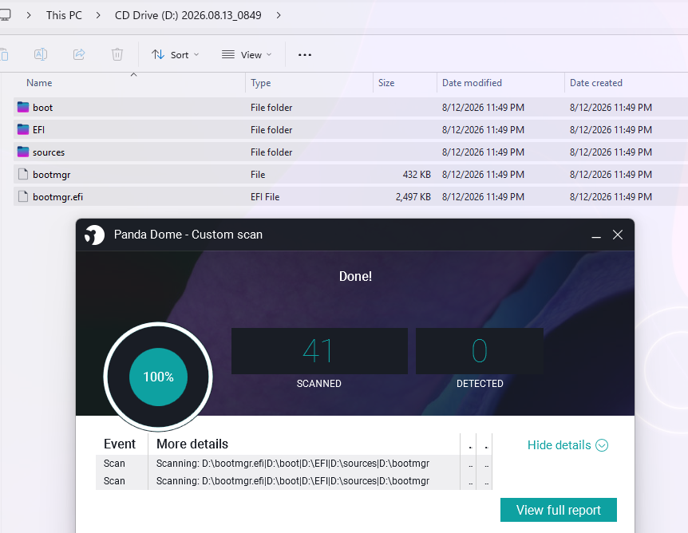This screenshot has width=688, height=533.
Task: Minimize the Panda Dome scan window
Action: coord(596,235)
